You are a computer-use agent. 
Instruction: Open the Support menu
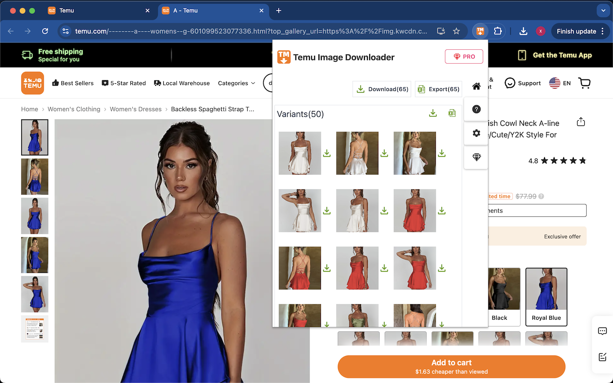click(x=522, y=83)
